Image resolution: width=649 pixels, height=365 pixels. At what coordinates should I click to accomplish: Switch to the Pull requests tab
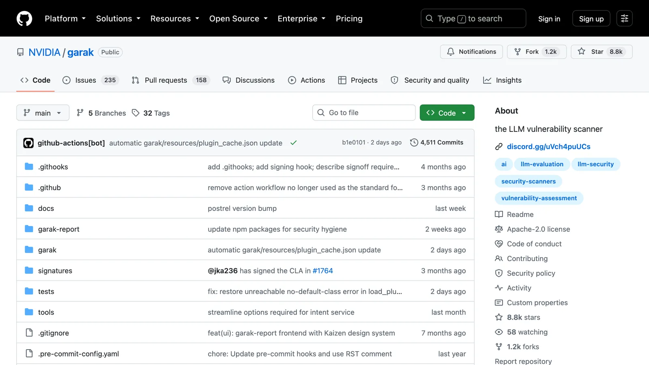click(x=170, y=80)
